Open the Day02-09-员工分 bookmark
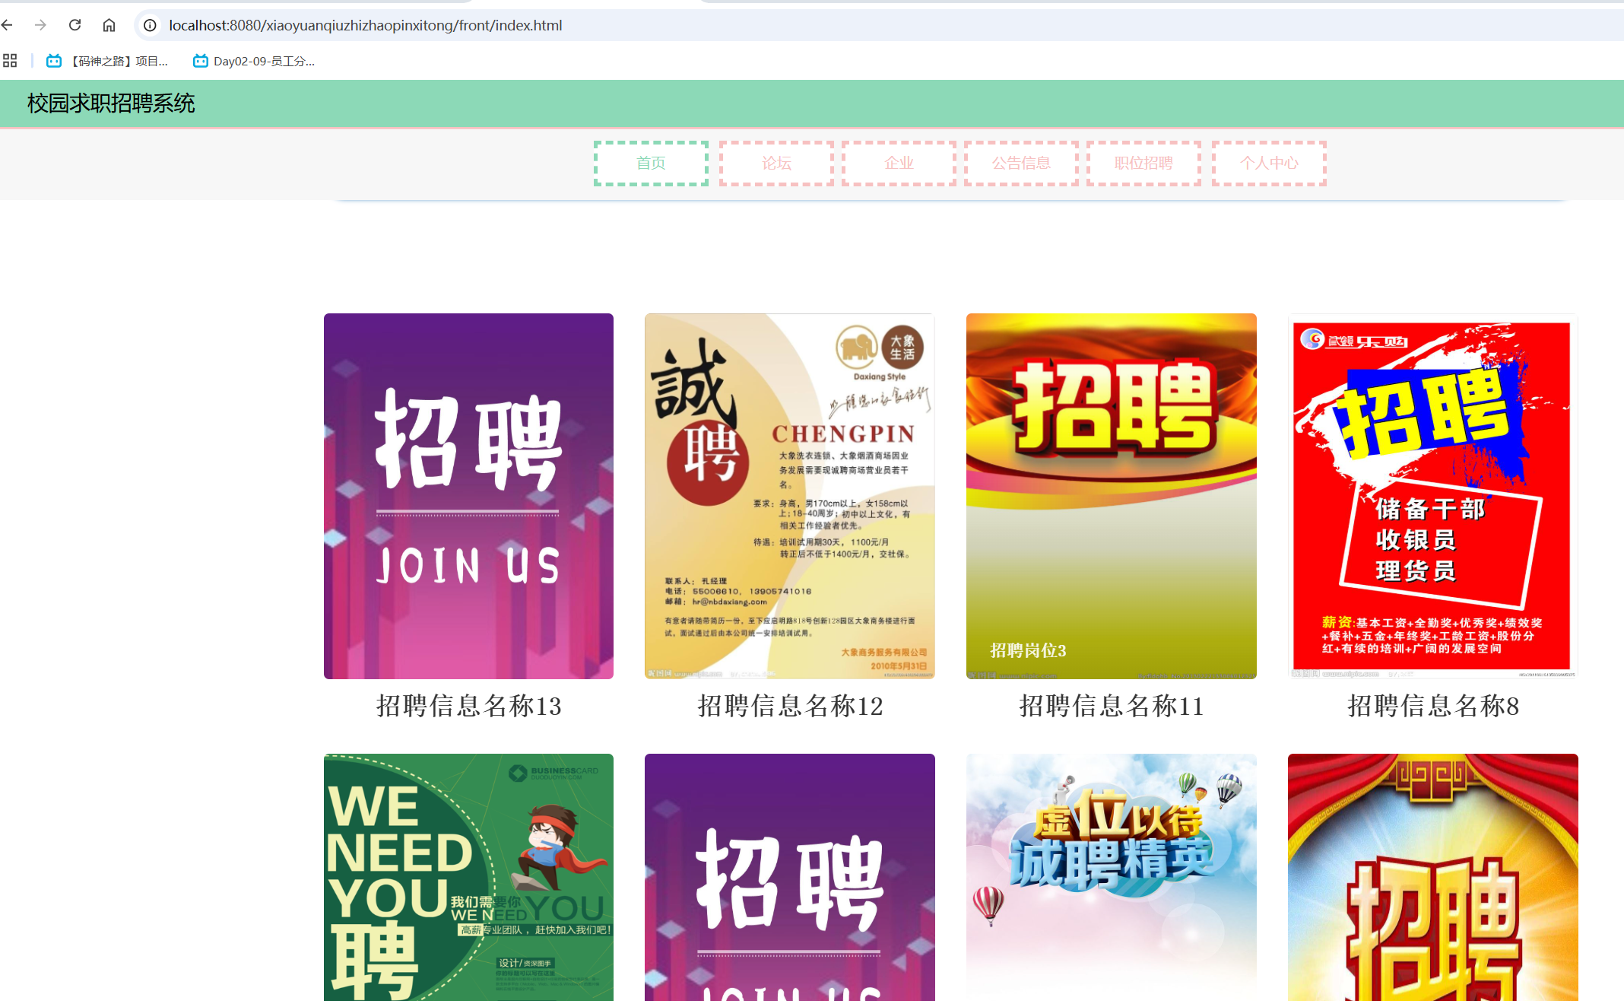Viewport: 1624px width, 1007px height. tap(254, 61)
